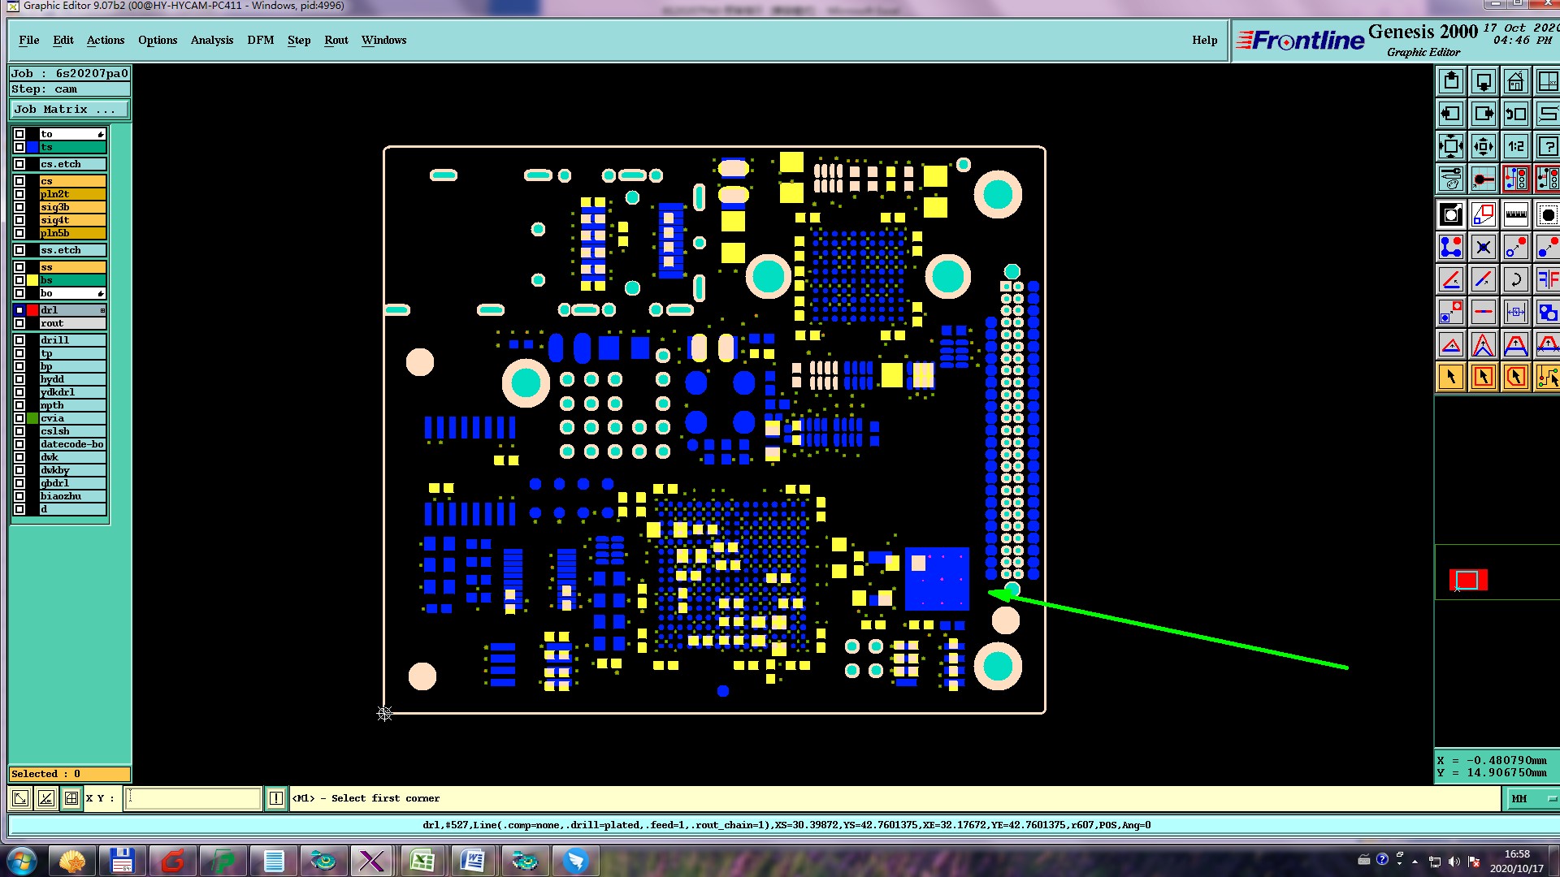1560x877 pixels.
Task: Click the red color swatch of drl layer
Action: point(32,310)
